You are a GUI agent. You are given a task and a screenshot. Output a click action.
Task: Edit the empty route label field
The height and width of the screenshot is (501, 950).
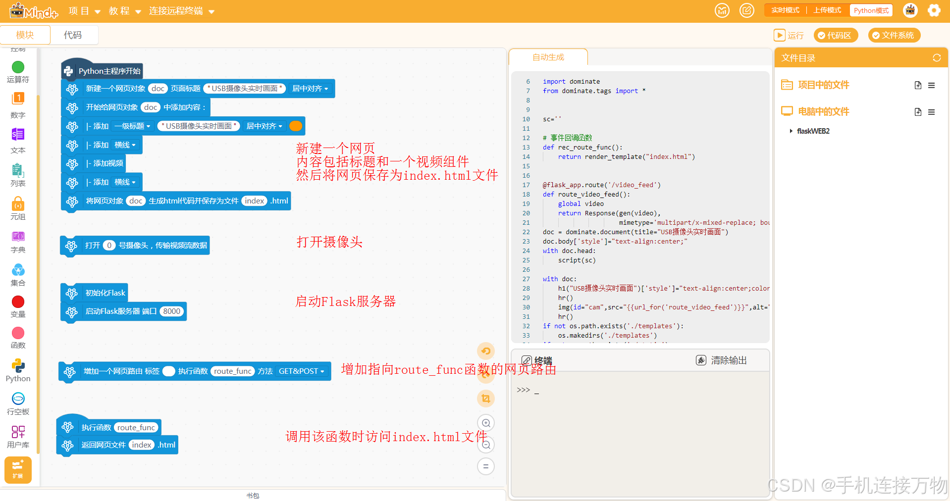169,371
